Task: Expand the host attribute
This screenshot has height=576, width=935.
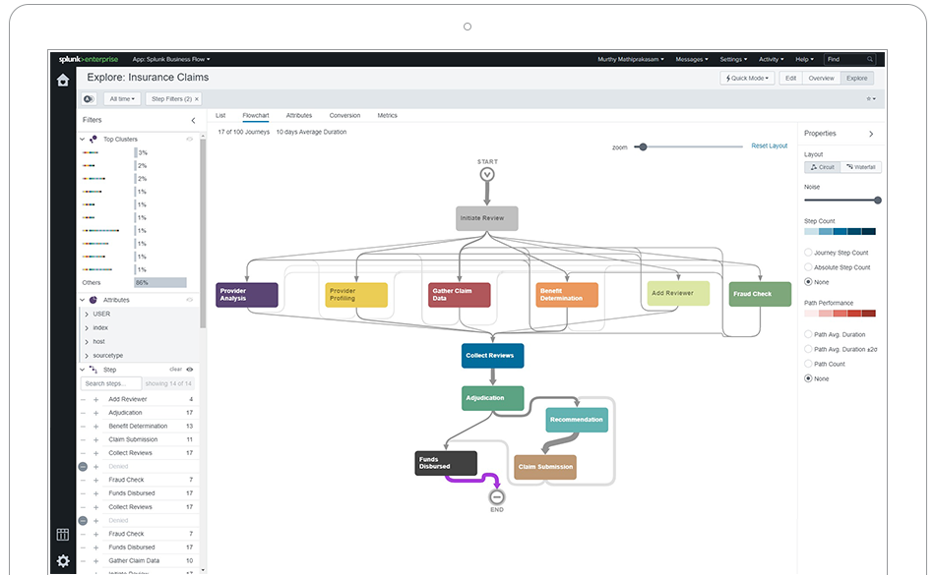Action: click(x=87, y=341)
